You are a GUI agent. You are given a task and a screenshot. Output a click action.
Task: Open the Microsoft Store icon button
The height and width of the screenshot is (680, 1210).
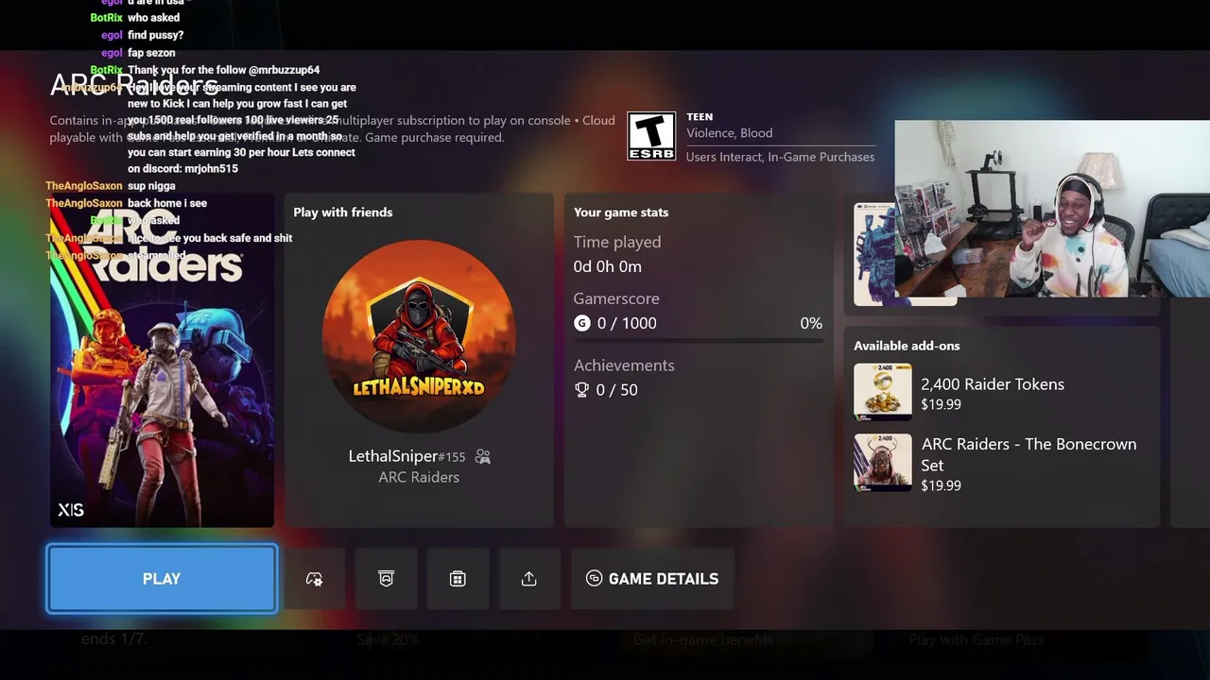point(458,579)
